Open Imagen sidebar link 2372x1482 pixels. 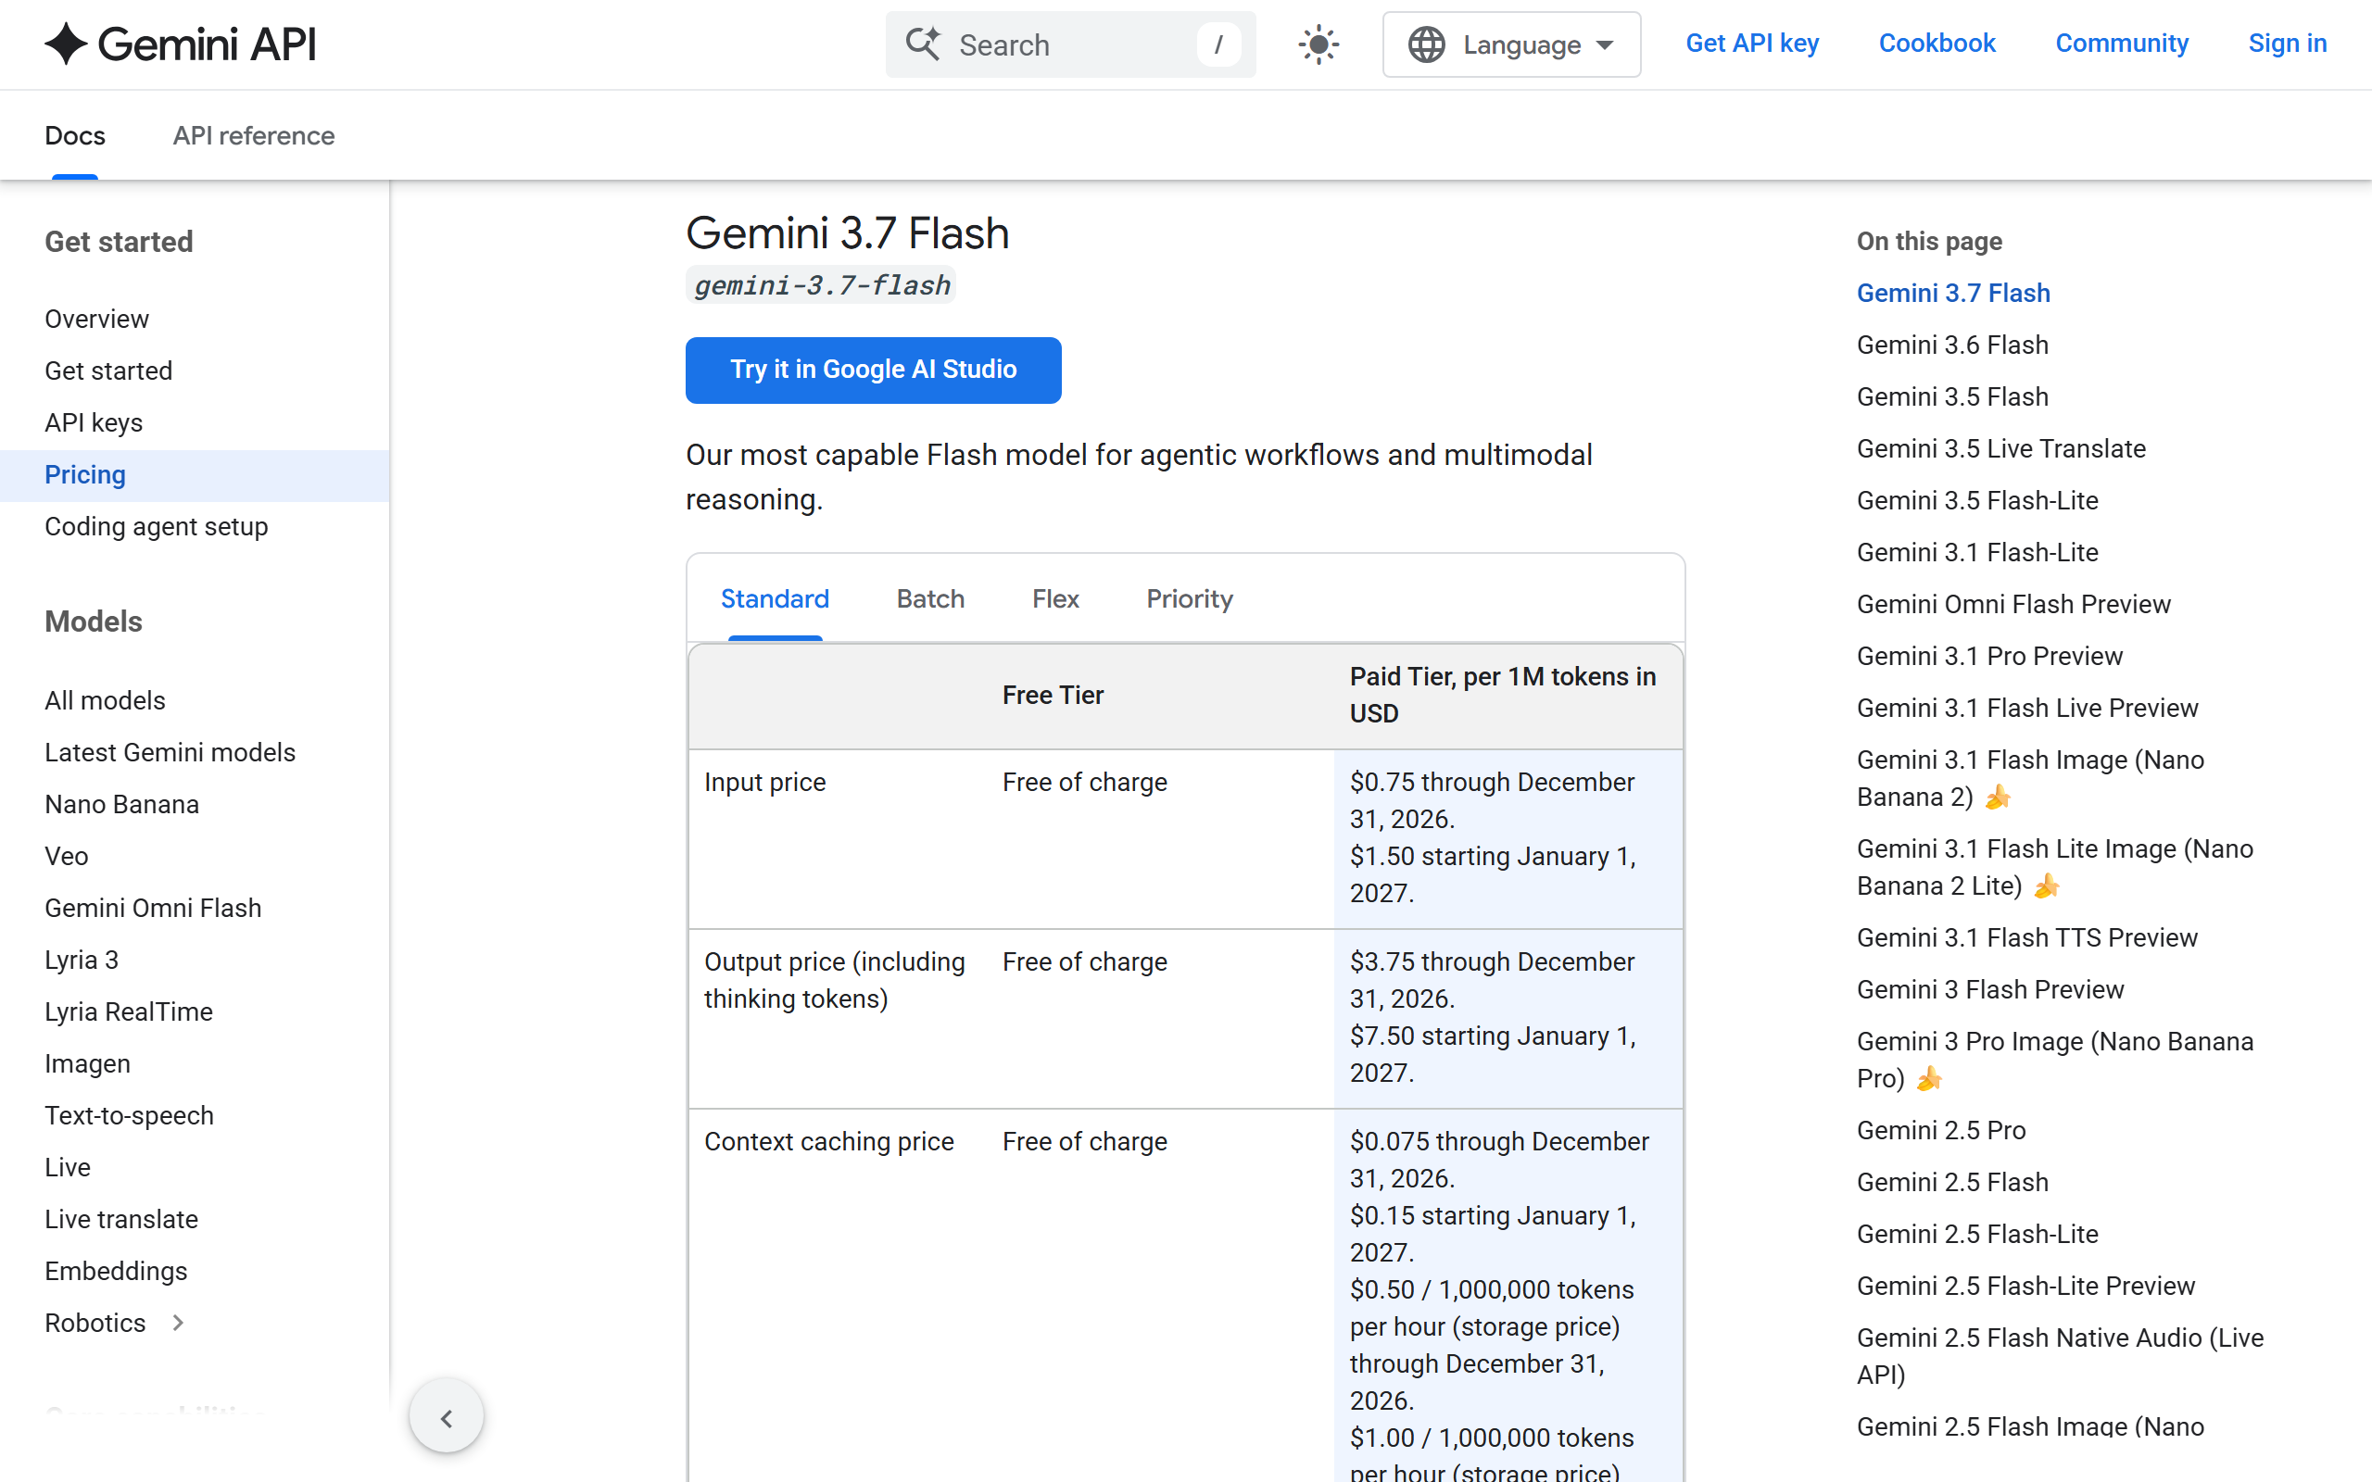(87, 1063)
